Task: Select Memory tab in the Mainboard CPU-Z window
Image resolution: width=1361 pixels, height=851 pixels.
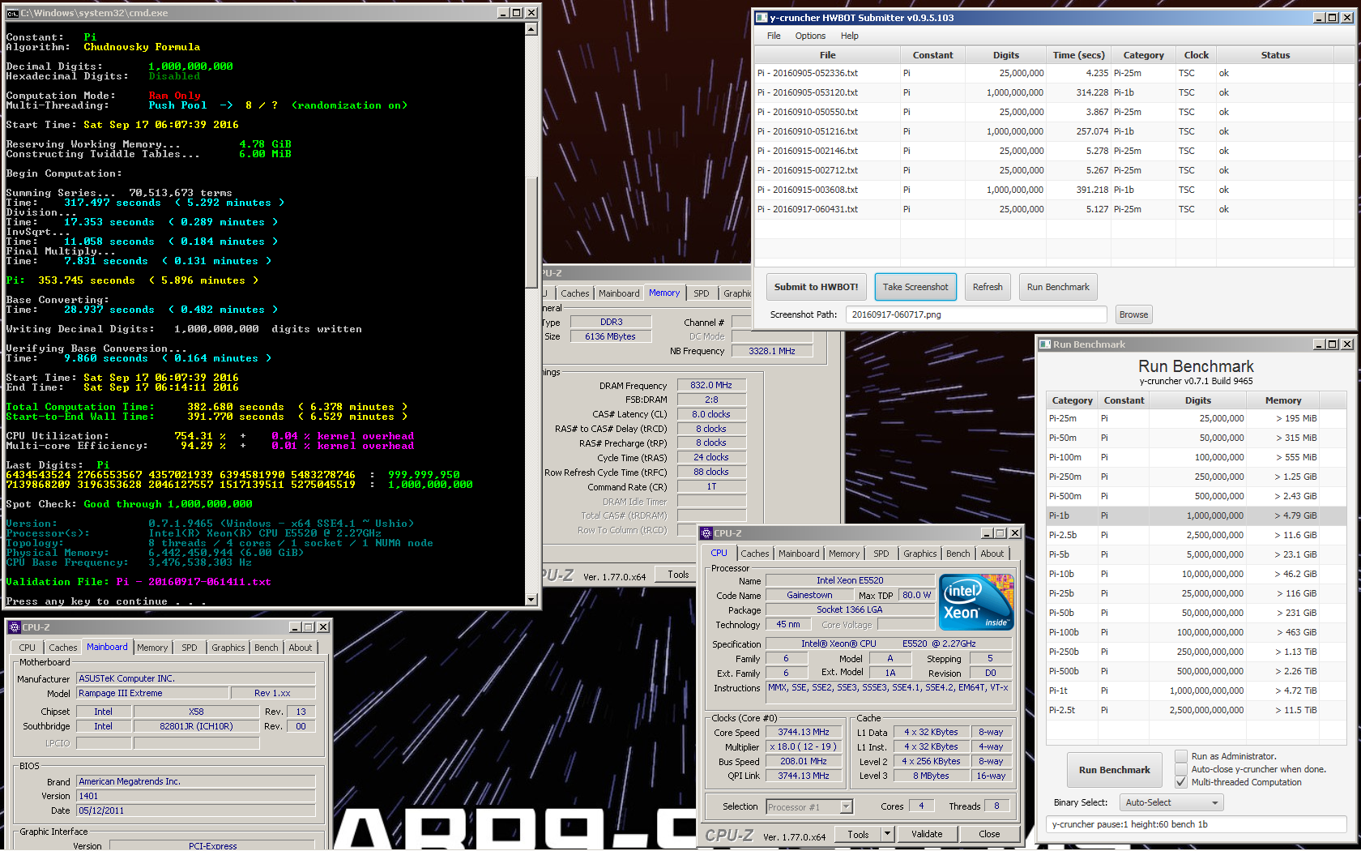Action: click(152, 648)
